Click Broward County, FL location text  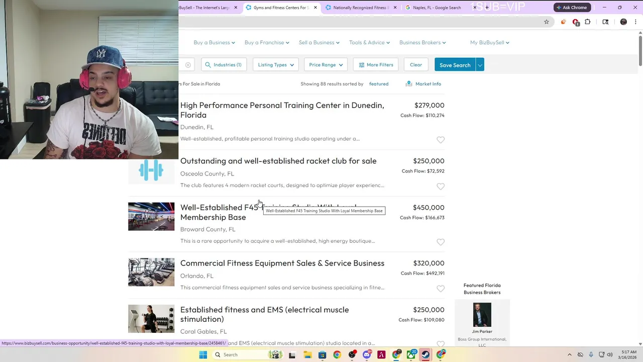(x=207, y=229)
